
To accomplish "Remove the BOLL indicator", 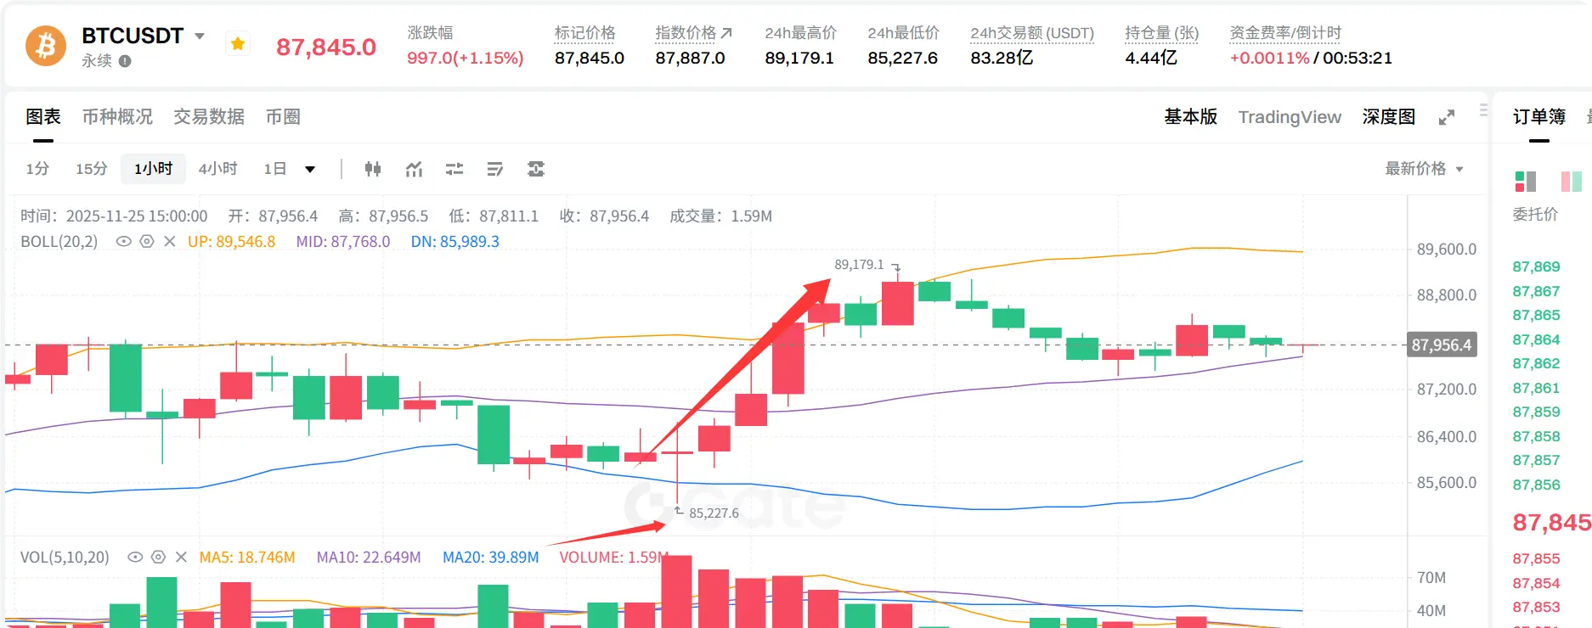I will [170, 242].
